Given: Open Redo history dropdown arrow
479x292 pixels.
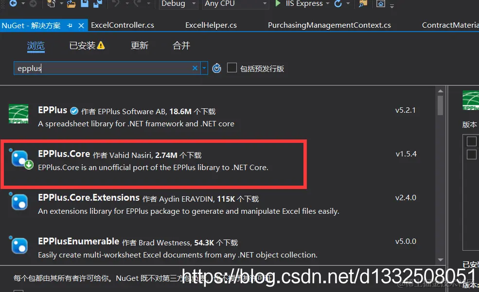Looking at the screenshot, I should [x=148, y=4].
